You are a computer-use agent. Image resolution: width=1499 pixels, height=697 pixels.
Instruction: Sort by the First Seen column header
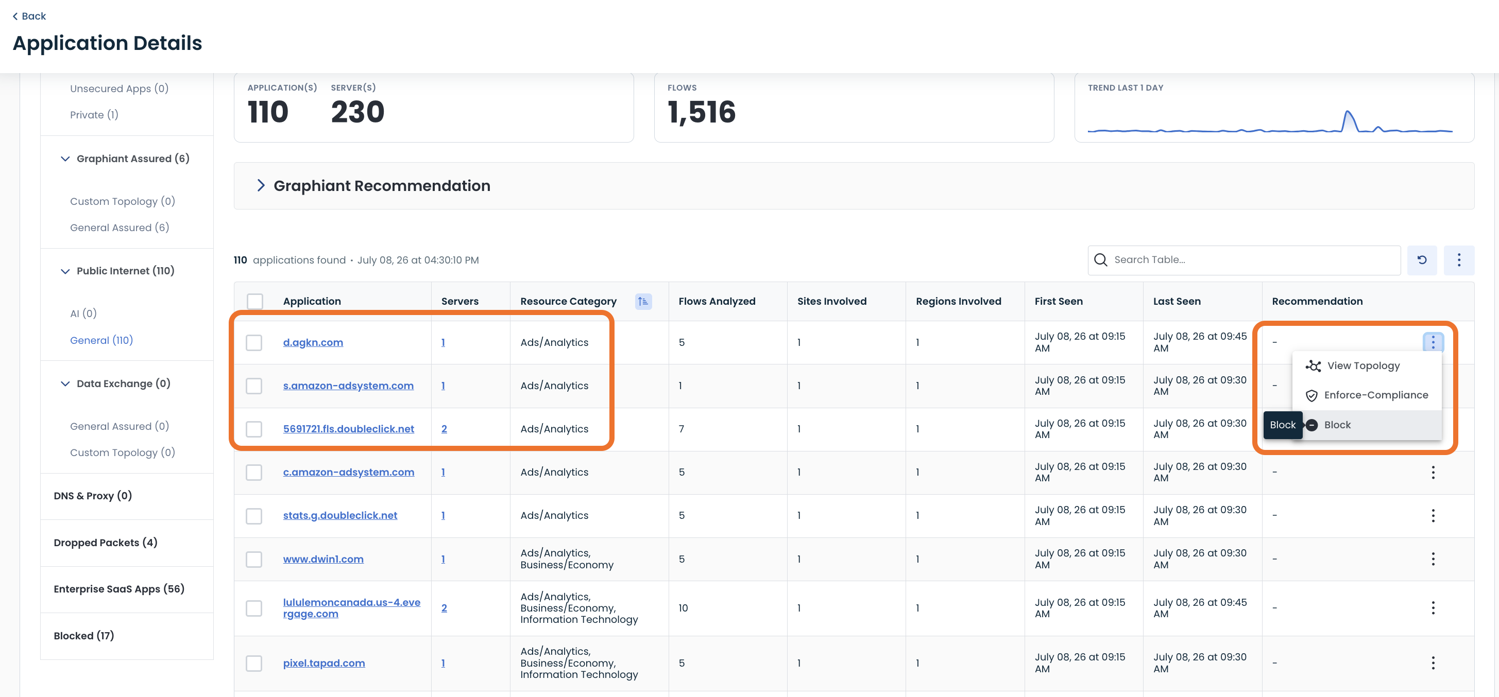click(x=1059, y=301)
